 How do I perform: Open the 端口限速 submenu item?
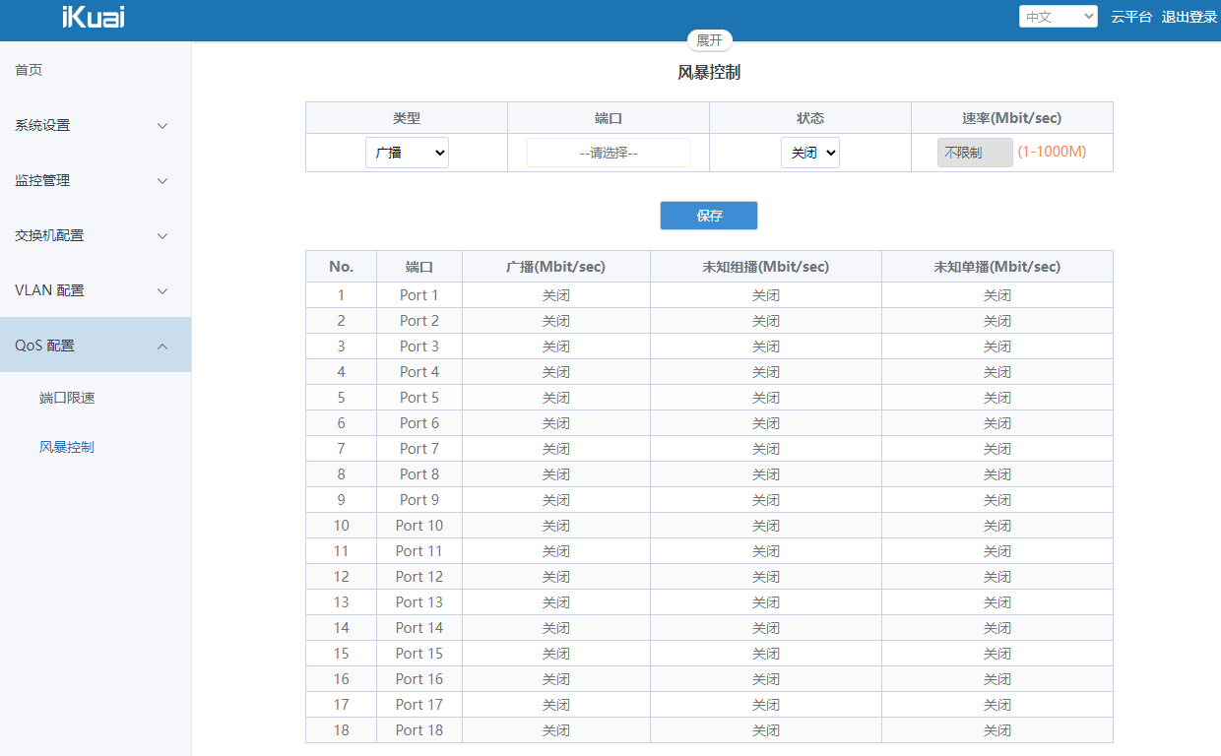(67, 398)
